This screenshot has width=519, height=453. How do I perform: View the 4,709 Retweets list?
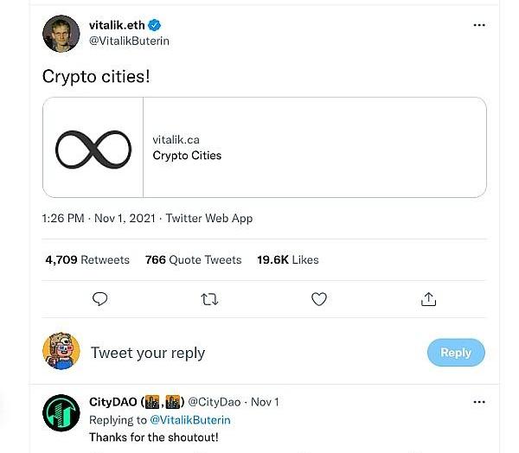[x=87, y=259]
